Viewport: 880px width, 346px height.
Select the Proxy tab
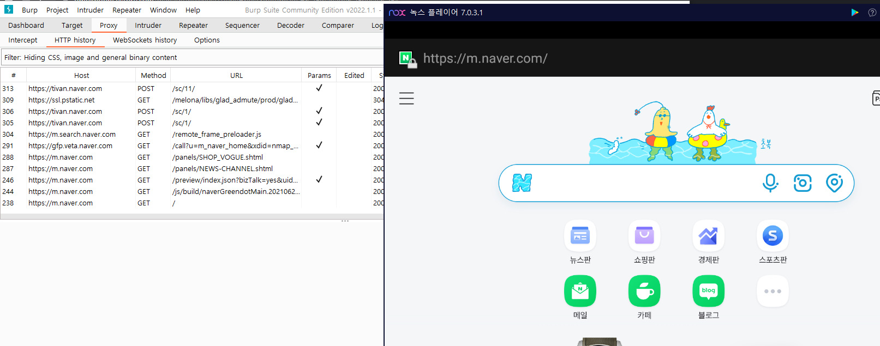coord(109,25)
